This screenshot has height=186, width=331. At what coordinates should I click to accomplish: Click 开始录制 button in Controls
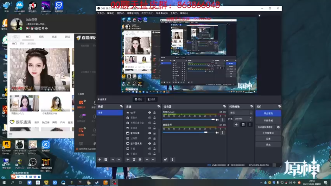pos(268,121)
